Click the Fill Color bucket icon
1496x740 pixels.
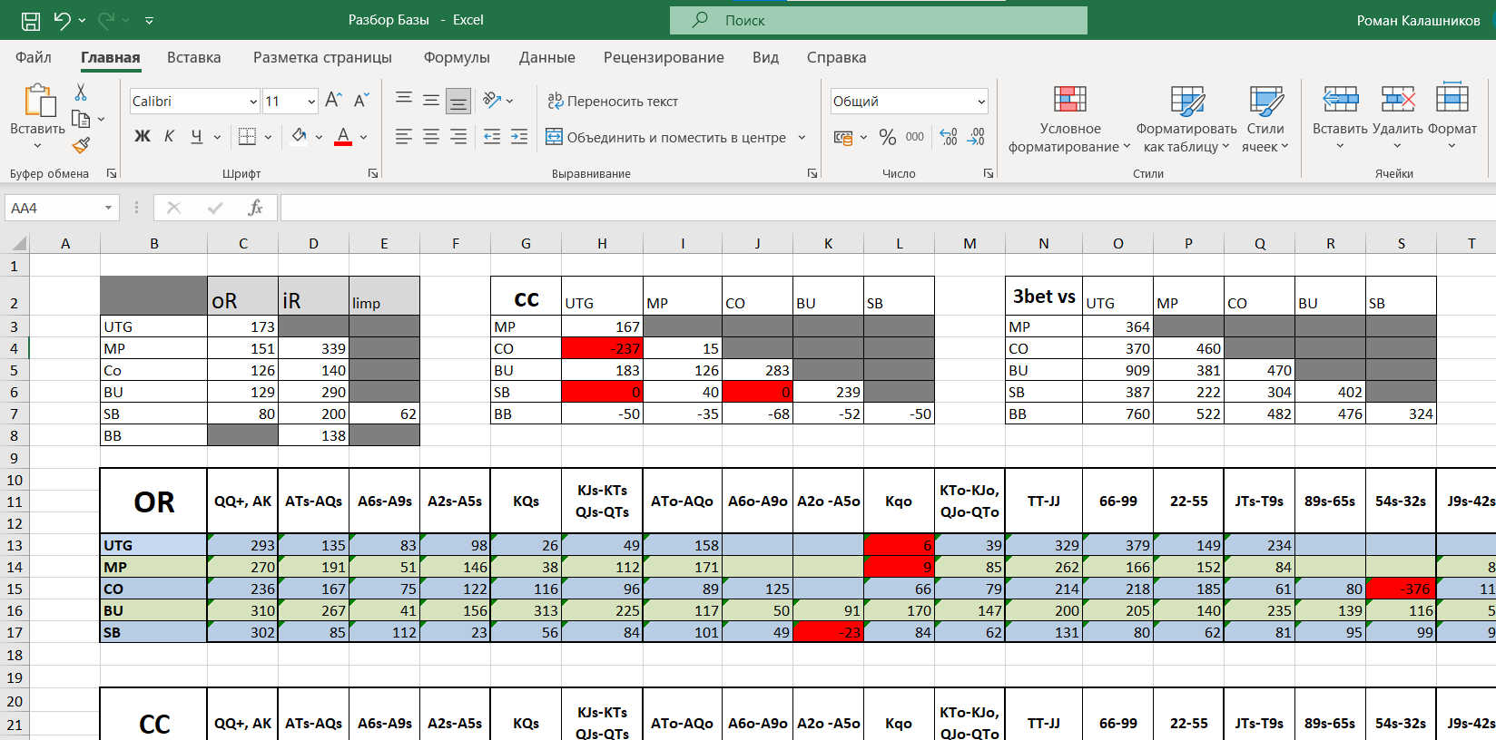299,137
